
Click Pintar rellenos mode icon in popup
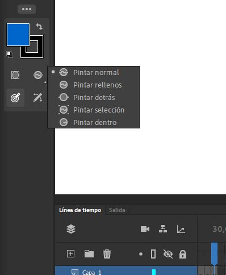click(64, 85)
